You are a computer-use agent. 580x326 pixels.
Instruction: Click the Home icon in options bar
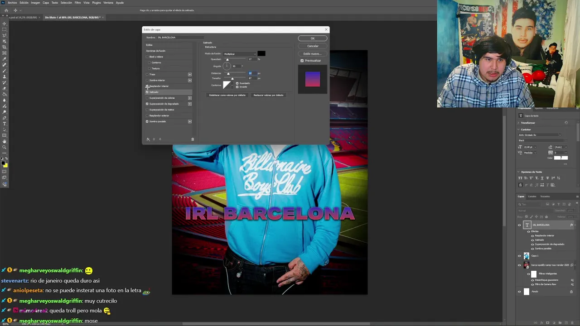point(6,10)
